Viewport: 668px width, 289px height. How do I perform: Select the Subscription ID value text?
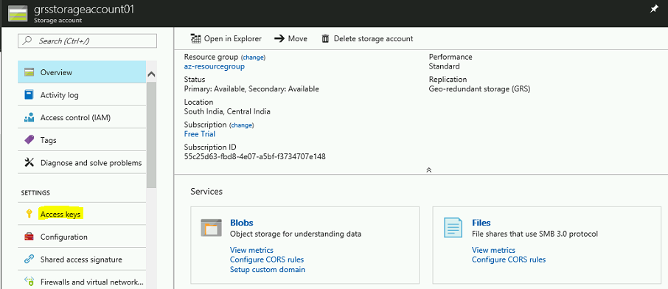(255, 157)
